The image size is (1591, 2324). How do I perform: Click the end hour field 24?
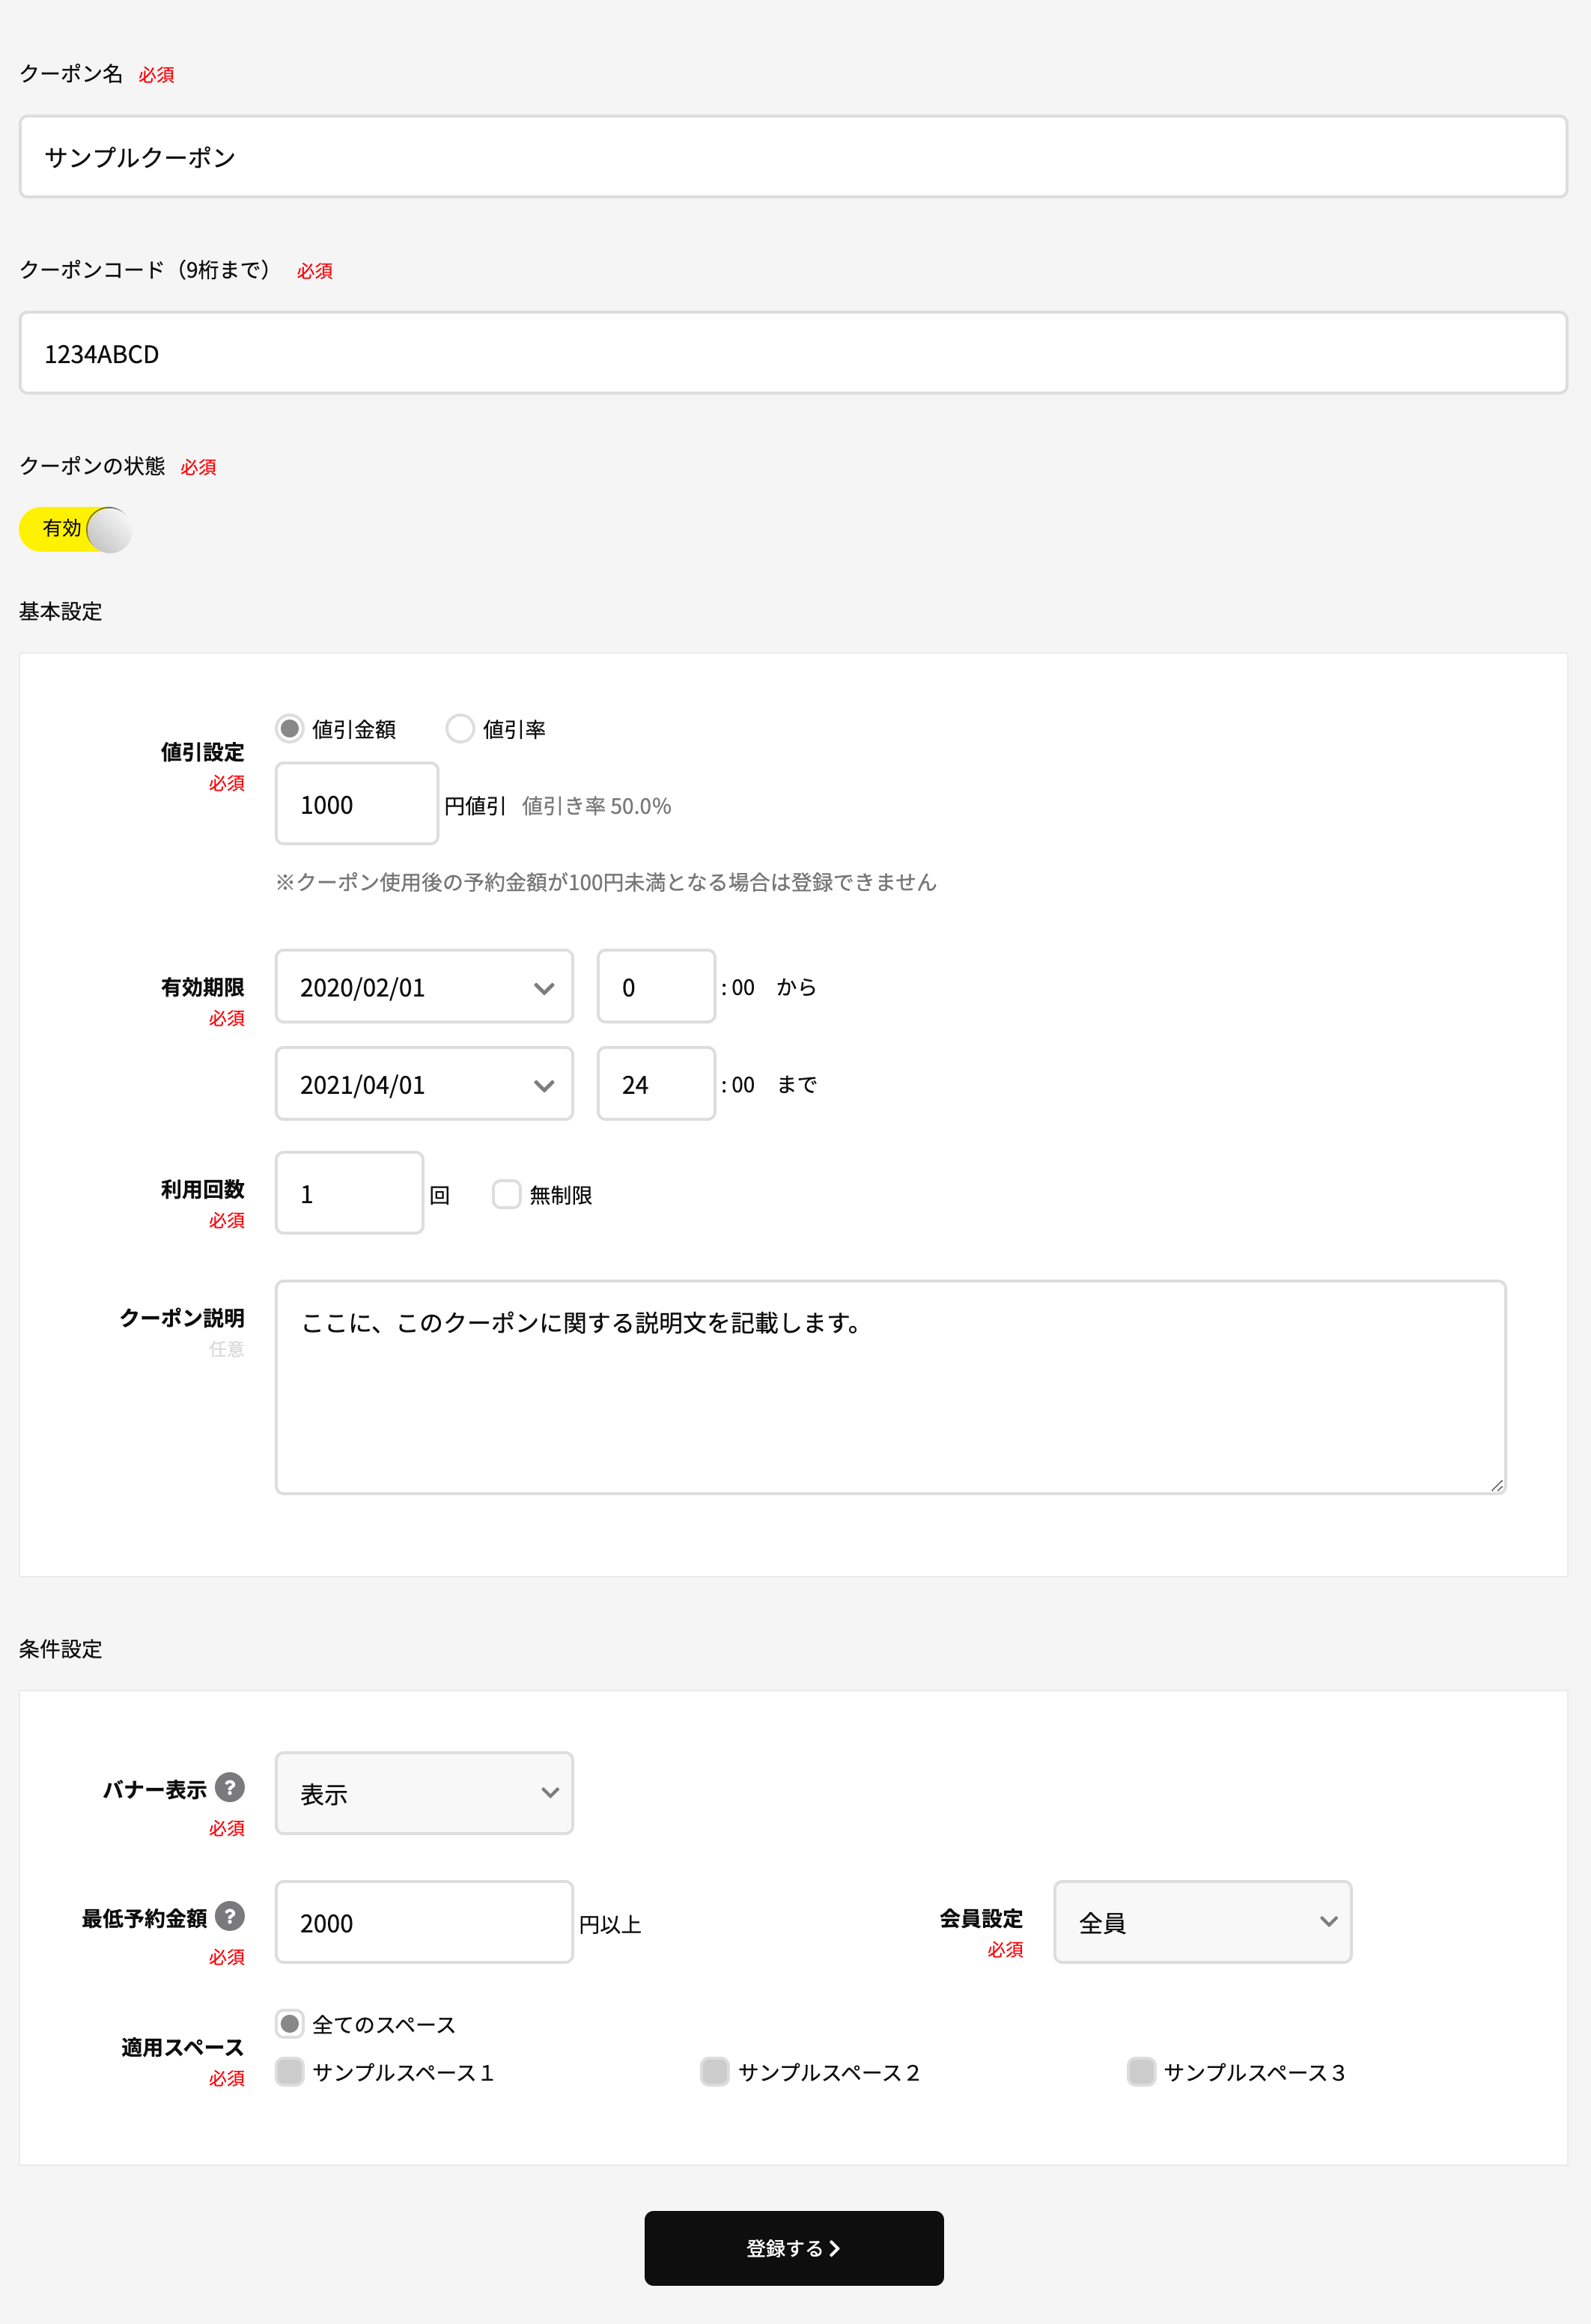(656, 1084)
